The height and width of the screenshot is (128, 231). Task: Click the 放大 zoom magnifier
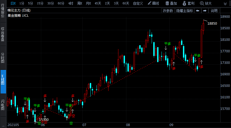click(206, 3)
